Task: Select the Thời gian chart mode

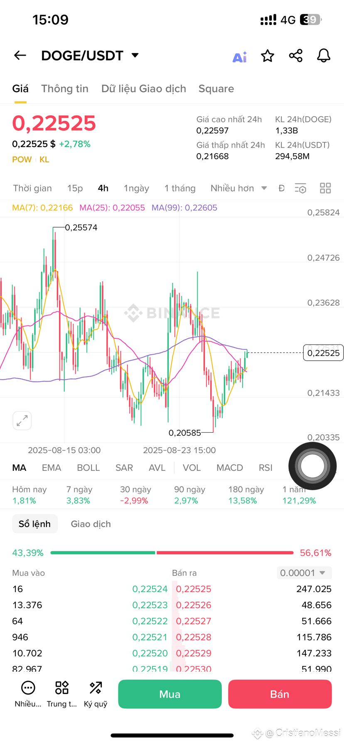Action: pos(32,188)
